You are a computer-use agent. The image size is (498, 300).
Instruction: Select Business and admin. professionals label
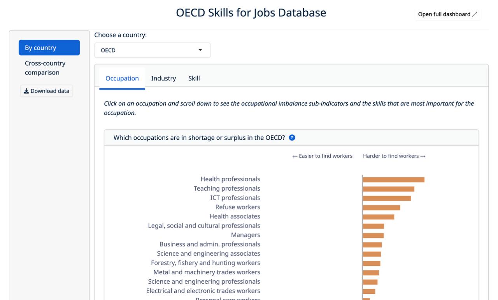click(x=210, y=244)
